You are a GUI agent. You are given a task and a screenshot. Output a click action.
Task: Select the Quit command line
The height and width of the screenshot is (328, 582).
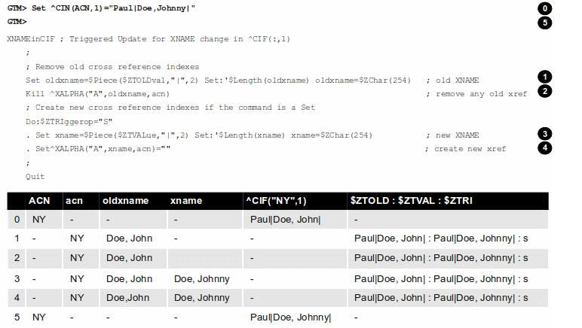pos(35,177)
